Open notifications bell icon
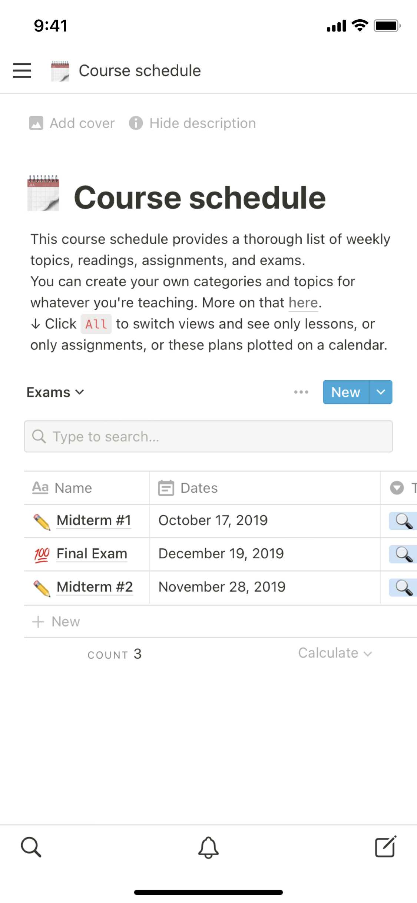 (x=208, y=847)
